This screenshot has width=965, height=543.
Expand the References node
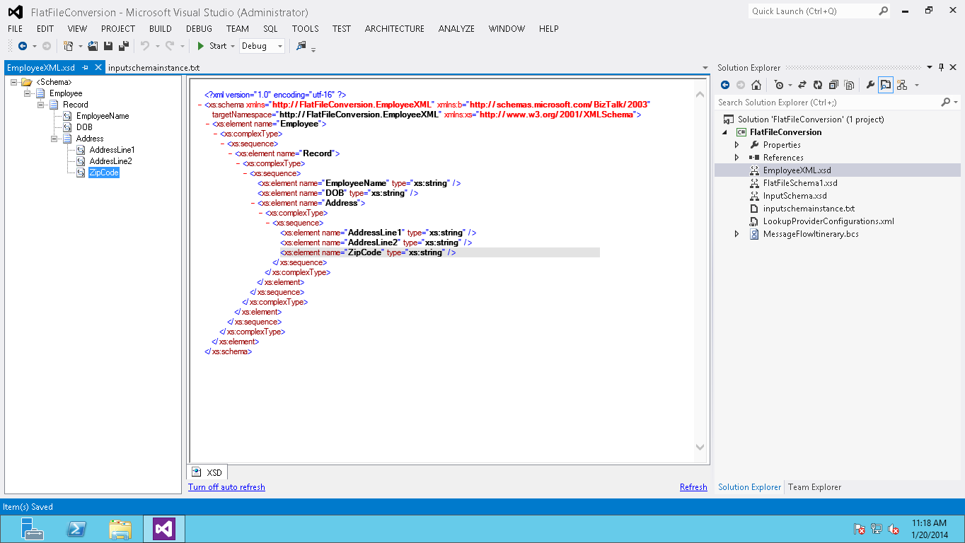pos(736,158)
